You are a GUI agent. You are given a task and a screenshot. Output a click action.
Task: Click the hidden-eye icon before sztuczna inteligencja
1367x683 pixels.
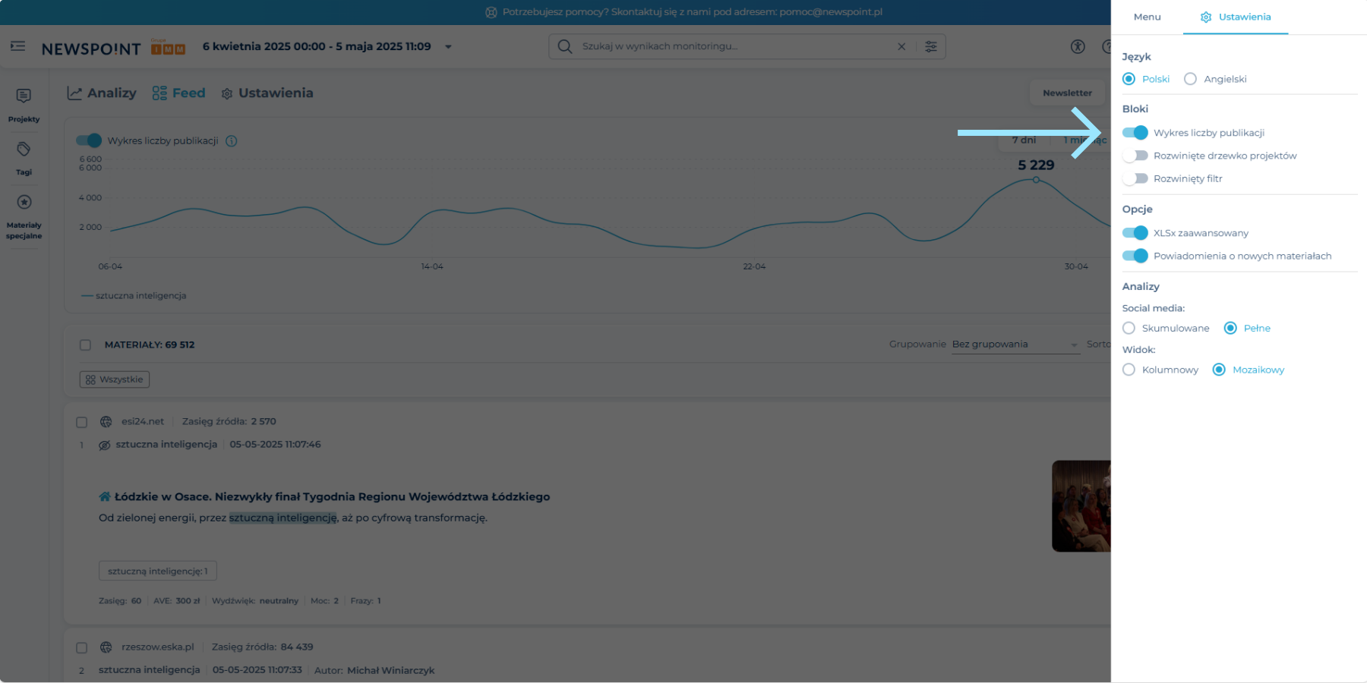[x=105, y=445]
